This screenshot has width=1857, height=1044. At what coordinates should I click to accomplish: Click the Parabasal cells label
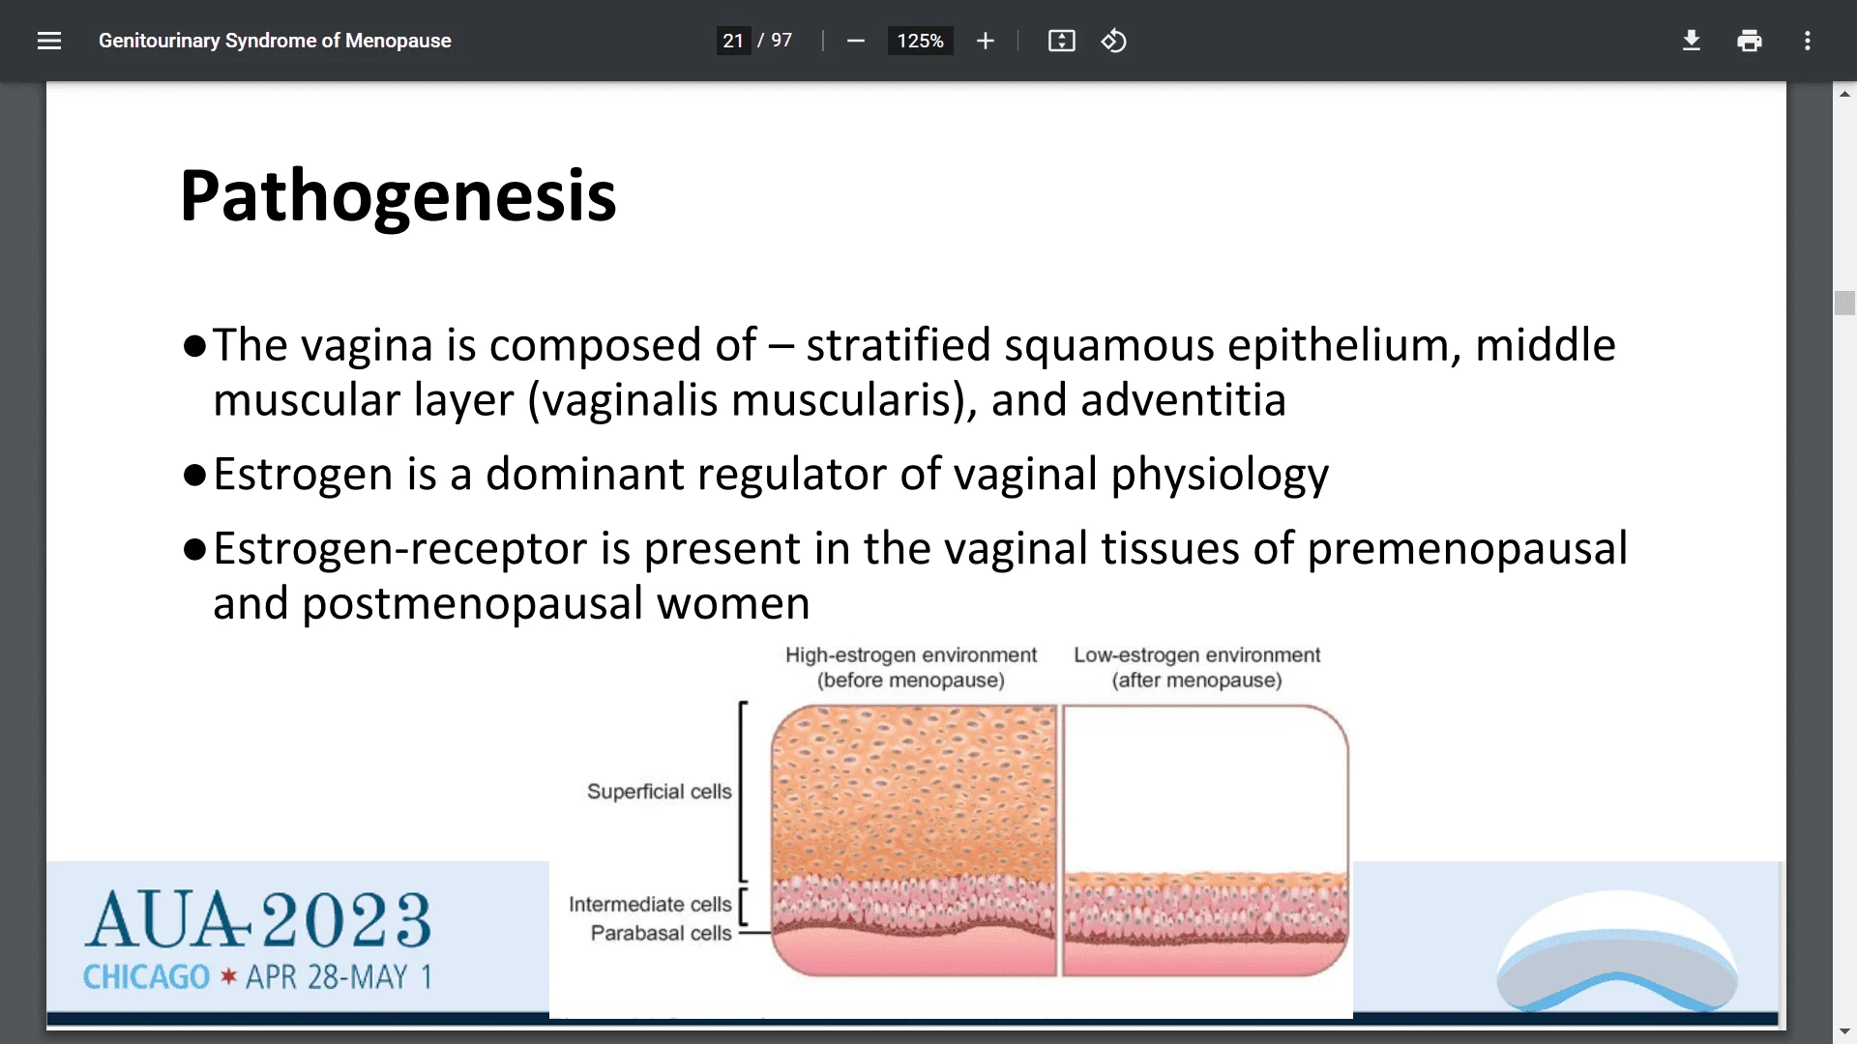[661, 934]
